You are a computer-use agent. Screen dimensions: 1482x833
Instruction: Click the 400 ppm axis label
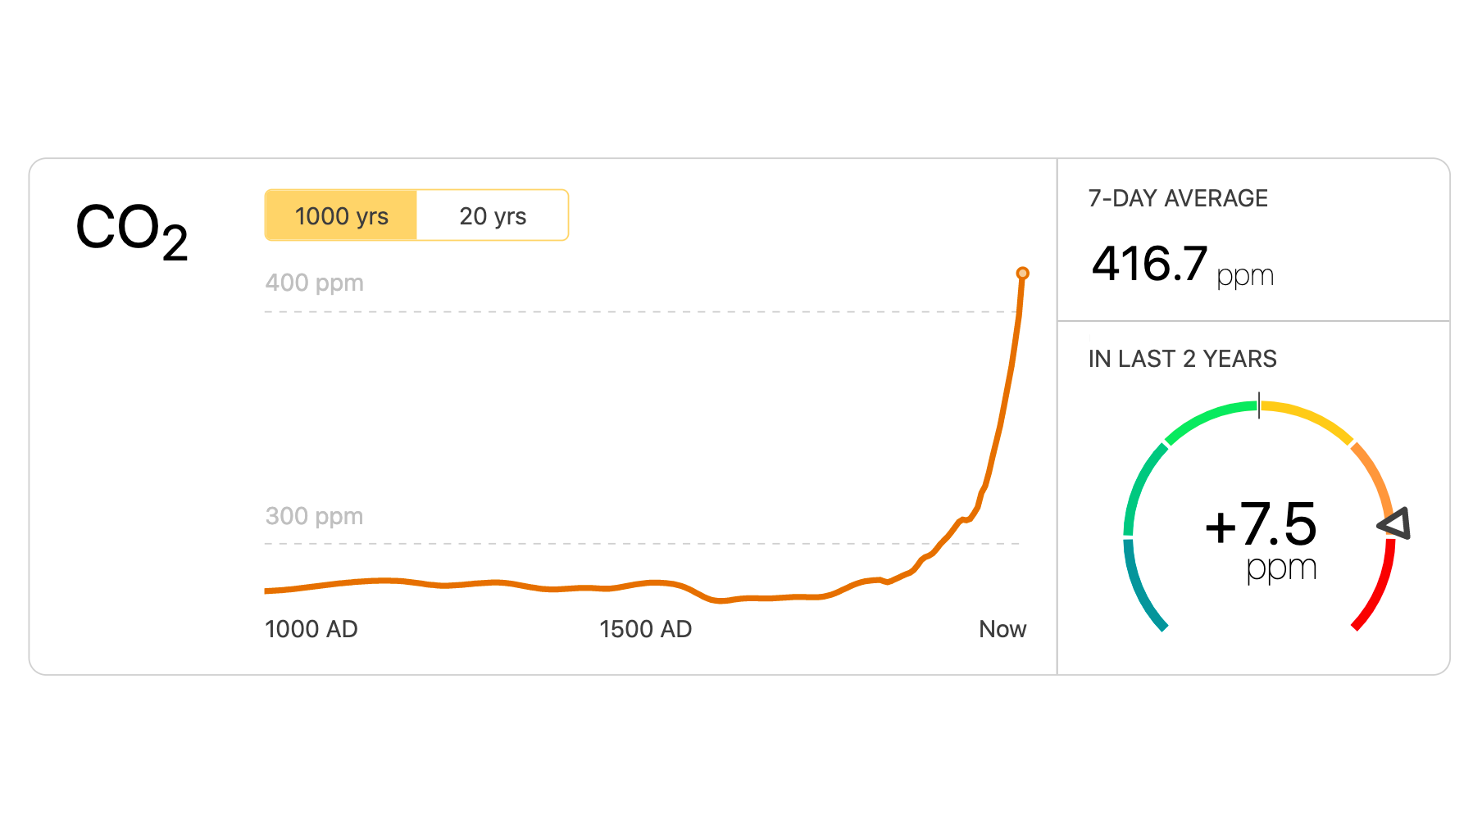click(314, 283)
